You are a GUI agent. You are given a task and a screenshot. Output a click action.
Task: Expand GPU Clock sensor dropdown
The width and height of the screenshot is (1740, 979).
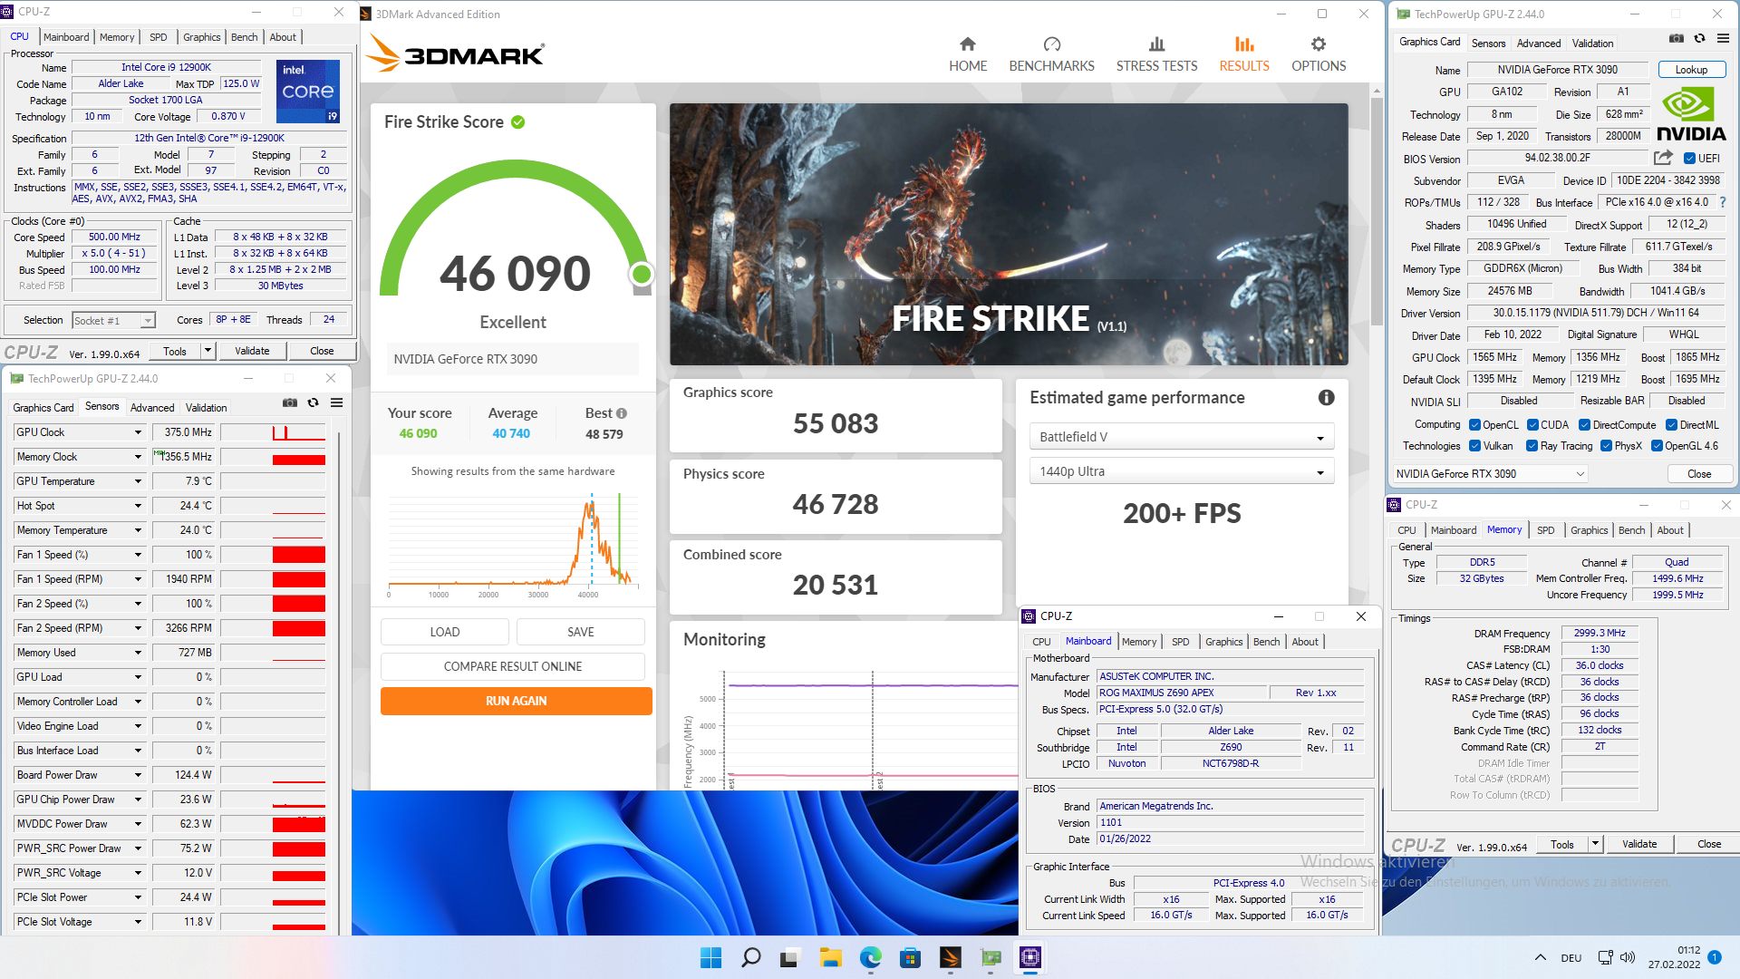tap(138, 432)
